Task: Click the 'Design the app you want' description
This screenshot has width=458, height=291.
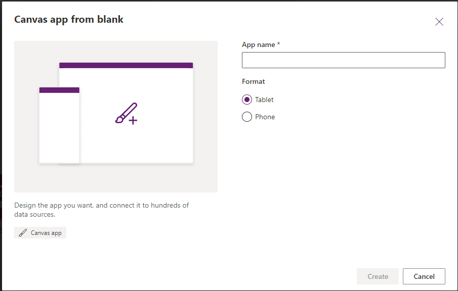Action: point(101,210)
